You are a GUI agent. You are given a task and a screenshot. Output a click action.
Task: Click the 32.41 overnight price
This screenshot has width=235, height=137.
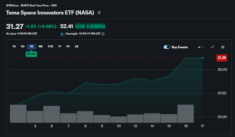(66, 26)
